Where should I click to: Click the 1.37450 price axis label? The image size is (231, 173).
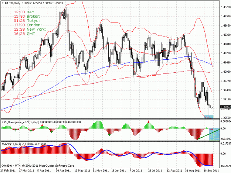(x=226, y=90)
